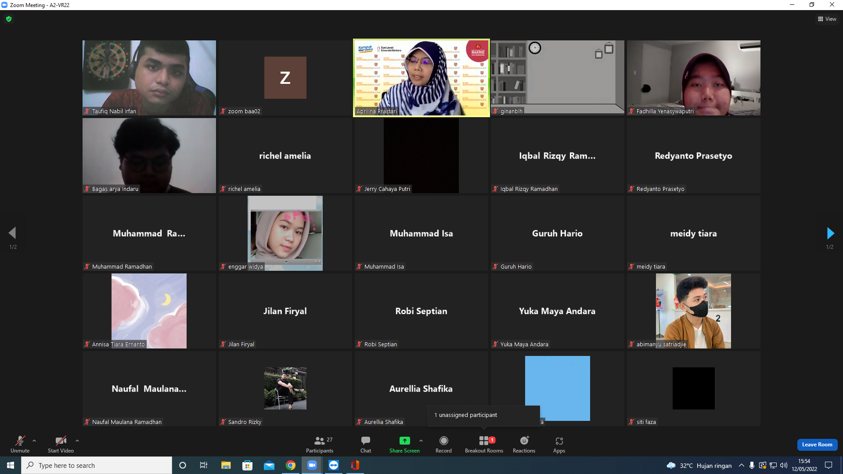Click the Yuka Maya Andara name label
Screen dimensions: 843x474
click(x=524, y=345)
